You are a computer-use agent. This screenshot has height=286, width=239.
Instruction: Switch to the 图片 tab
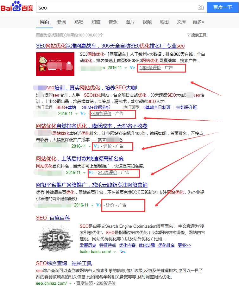(130, 22)
